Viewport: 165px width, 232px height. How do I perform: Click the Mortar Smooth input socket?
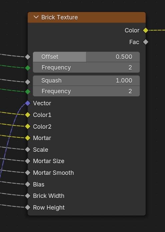(x=28, y=173)
